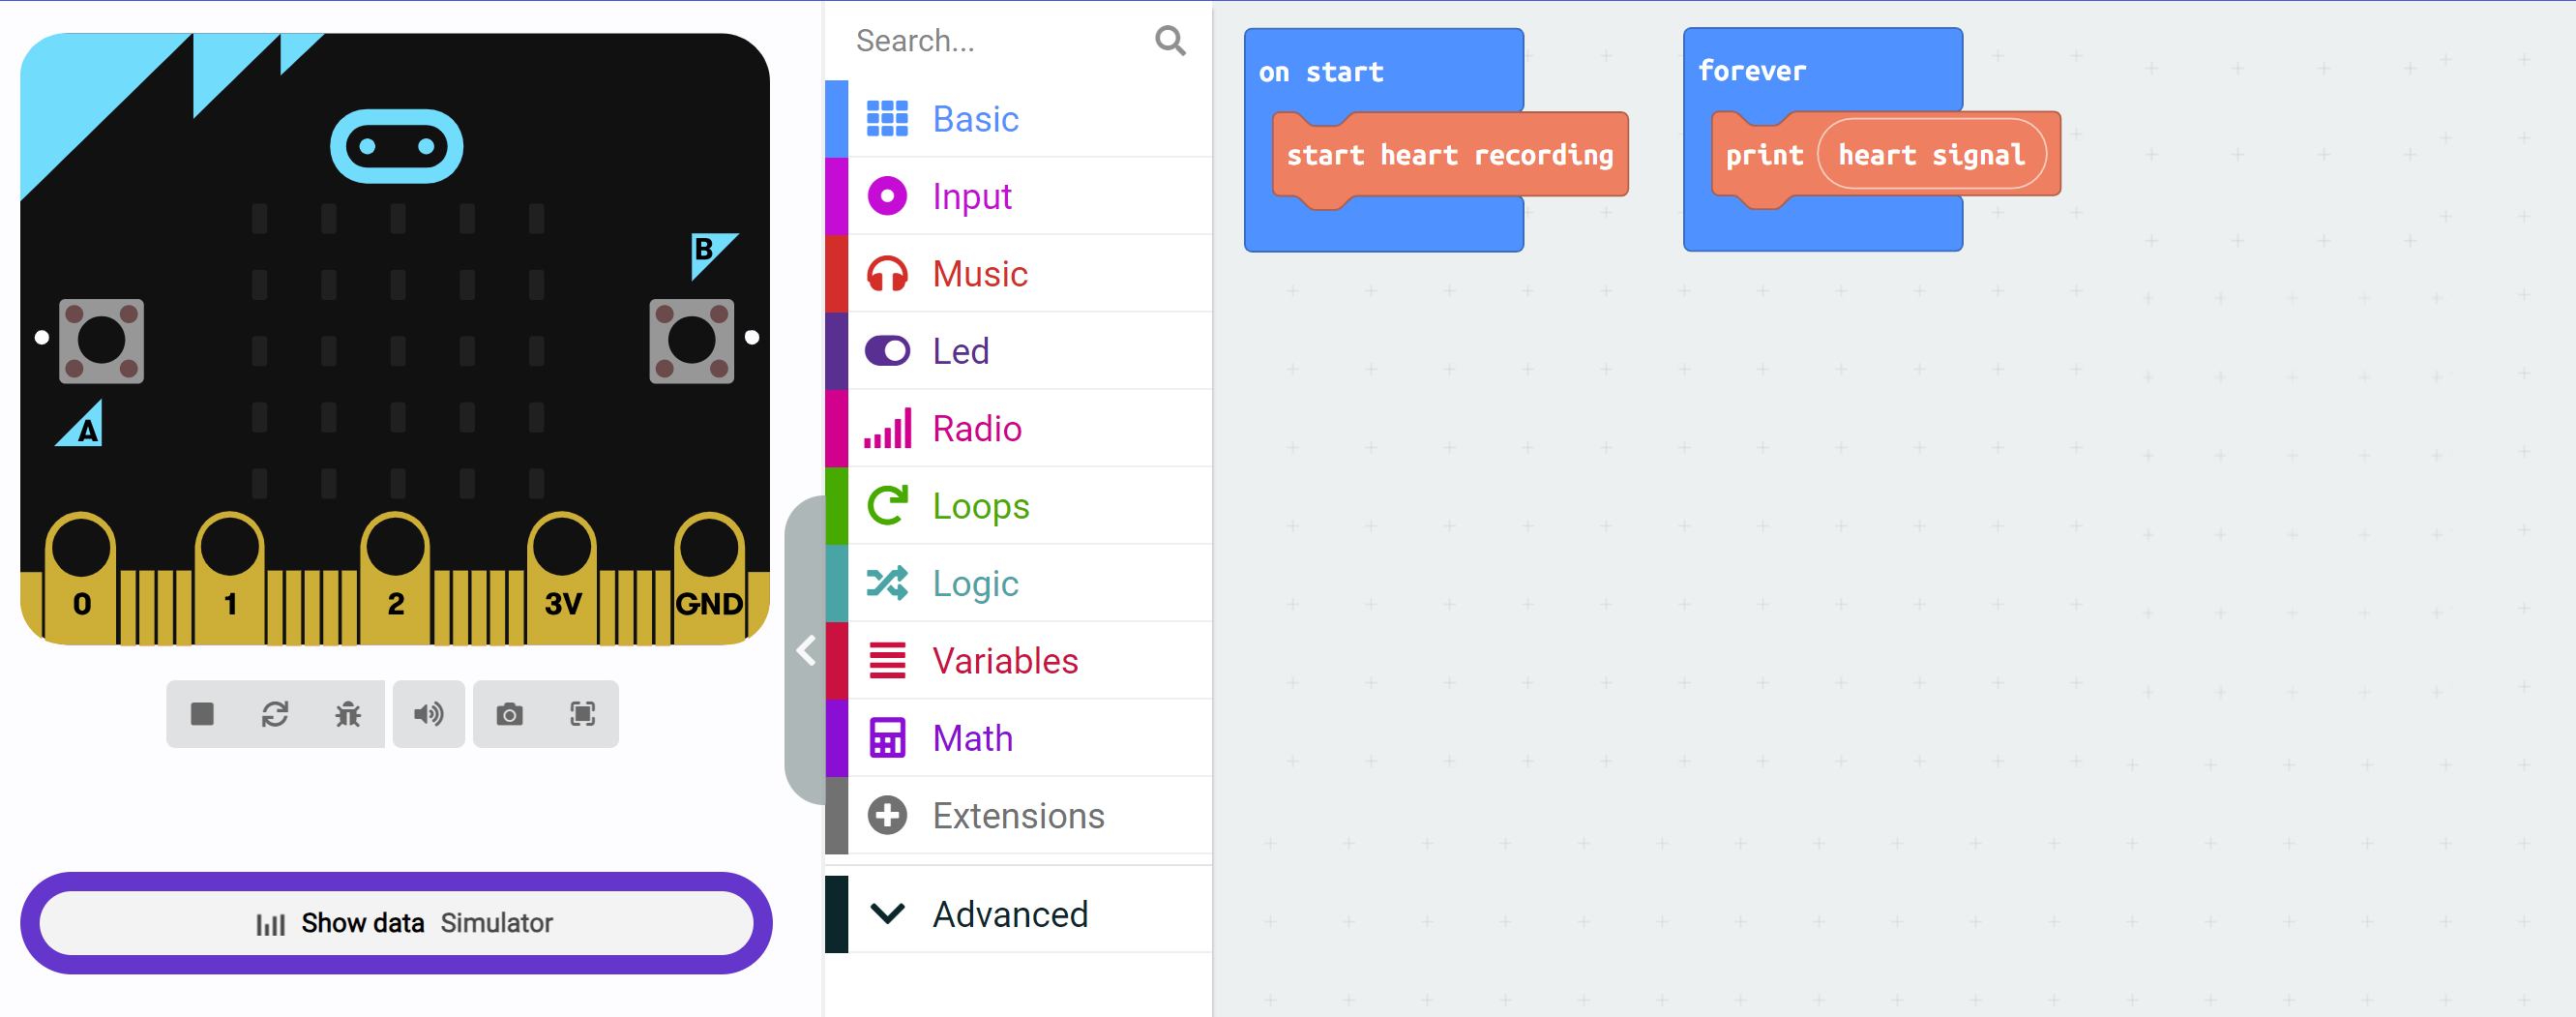Image resolution: width=2576 pixels, height=1017 pixels.
Task: Mute the simulator audio speaker icon
Action: click(428, 713)
